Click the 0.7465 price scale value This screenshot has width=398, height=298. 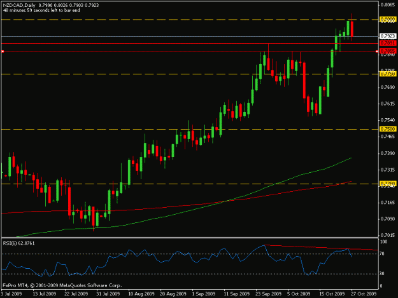coord(388,137)
